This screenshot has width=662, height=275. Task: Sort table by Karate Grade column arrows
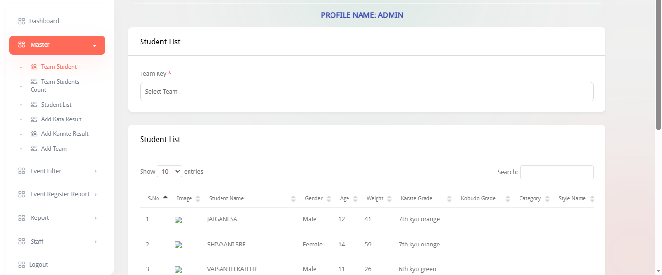[x=449, y=199]
